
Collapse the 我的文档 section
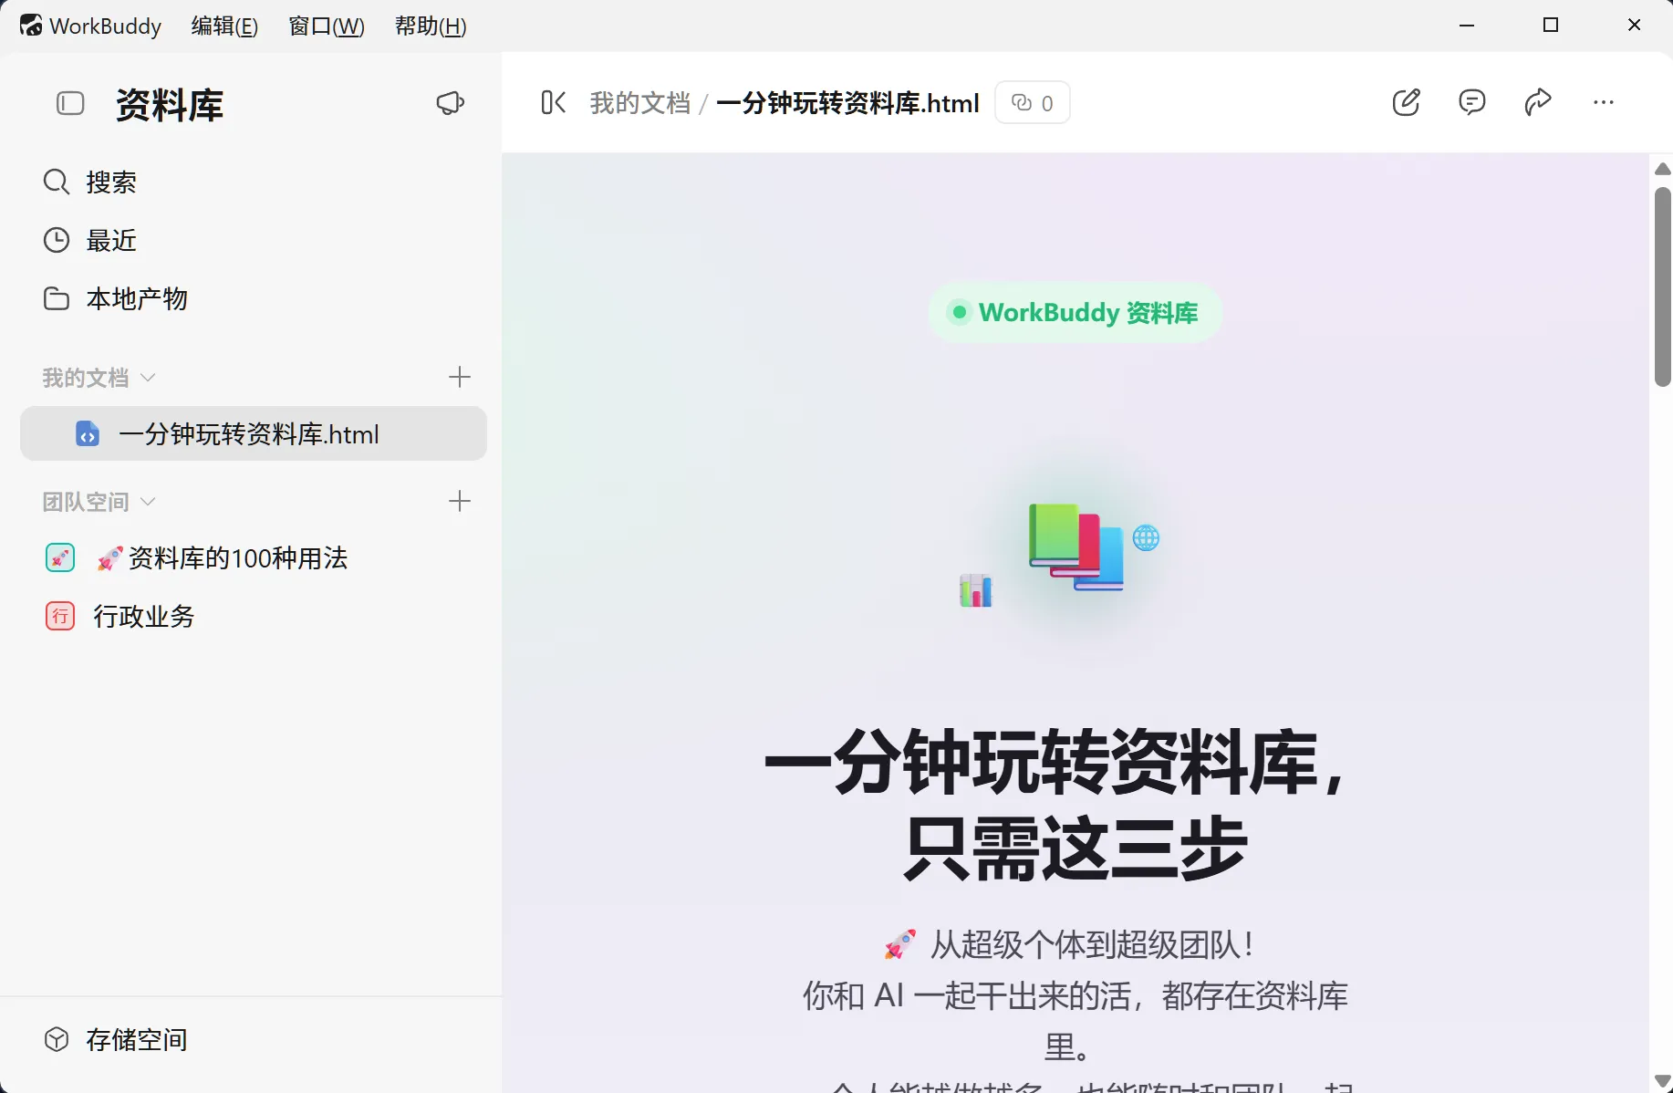click(99, 378)
